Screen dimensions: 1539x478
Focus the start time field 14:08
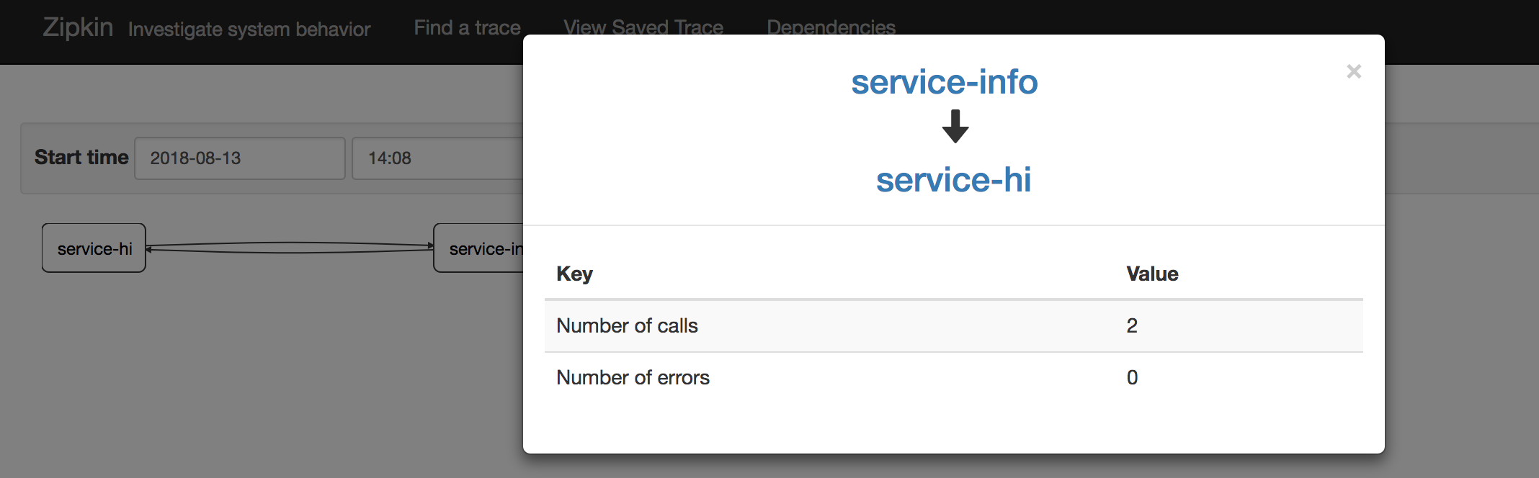[x=437, y=158]
